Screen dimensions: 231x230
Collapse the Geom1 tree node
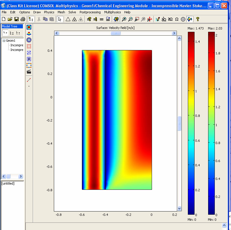tap(4, 41)
